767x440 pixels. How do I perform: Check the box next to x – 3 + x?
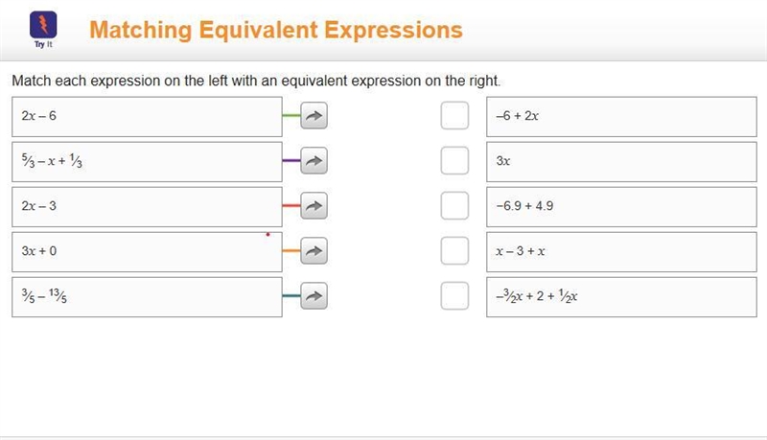coord(454,251)
